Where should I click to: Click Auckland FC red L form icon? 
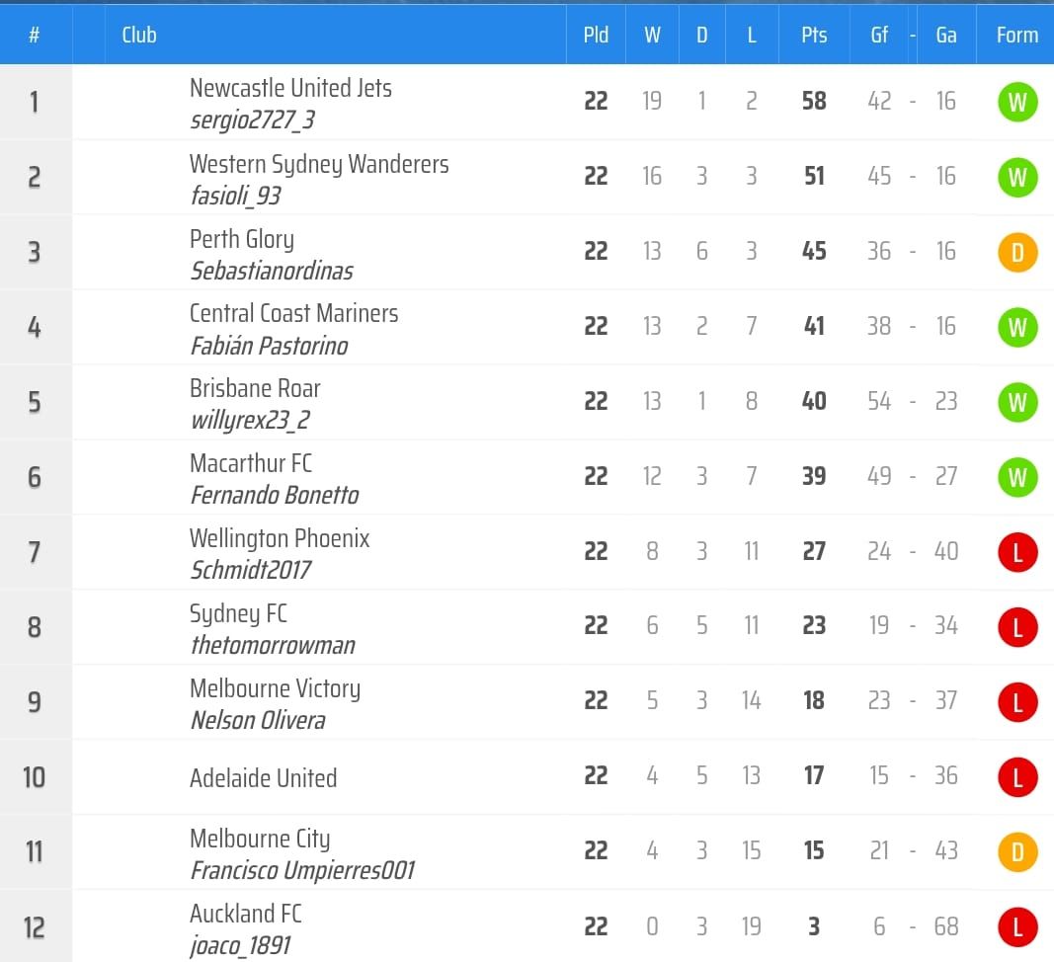pos(1017,926)
